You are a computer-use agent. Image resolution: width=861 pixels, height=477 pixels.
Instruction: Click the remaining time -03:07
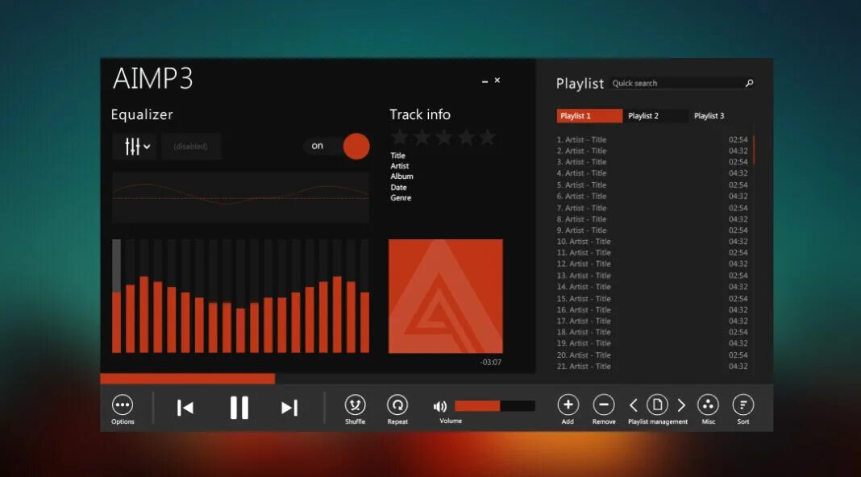[x=490, y=363]
